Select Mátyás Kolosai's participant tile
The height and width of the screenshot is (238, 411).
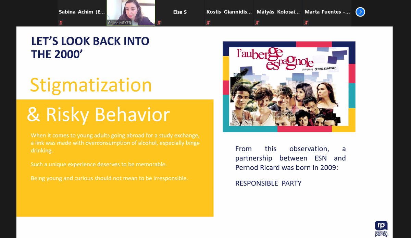[278, 12]
